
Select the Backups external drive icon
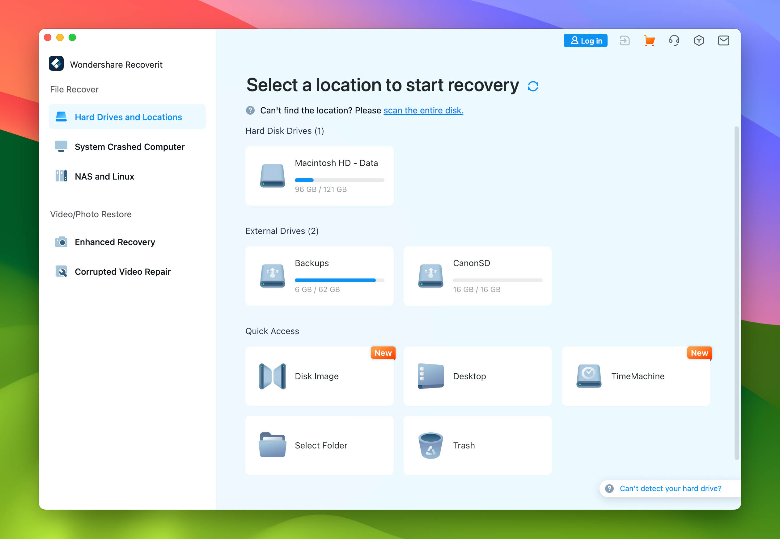point(272,276)
